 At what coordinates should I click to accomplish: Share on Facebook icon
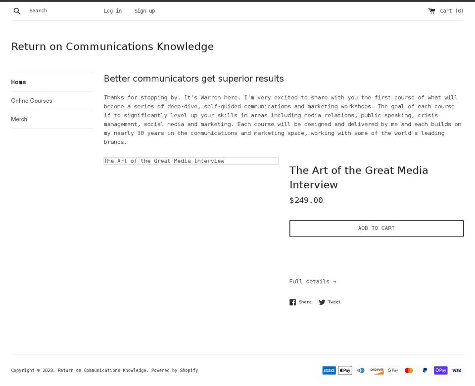[292, 302]
